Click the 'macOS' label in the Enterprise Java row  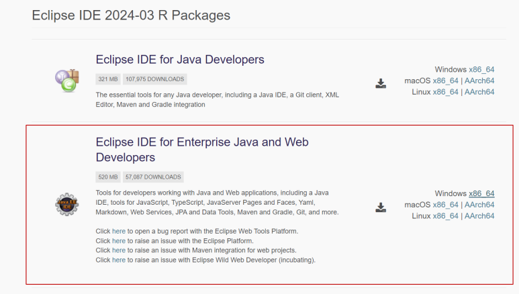coord(417,205)
